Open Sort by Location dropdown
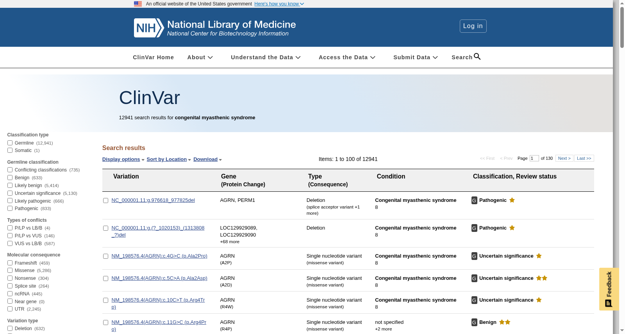Viewport: 625px width, 334px height. pyautogui.click(x=169, y=159)
